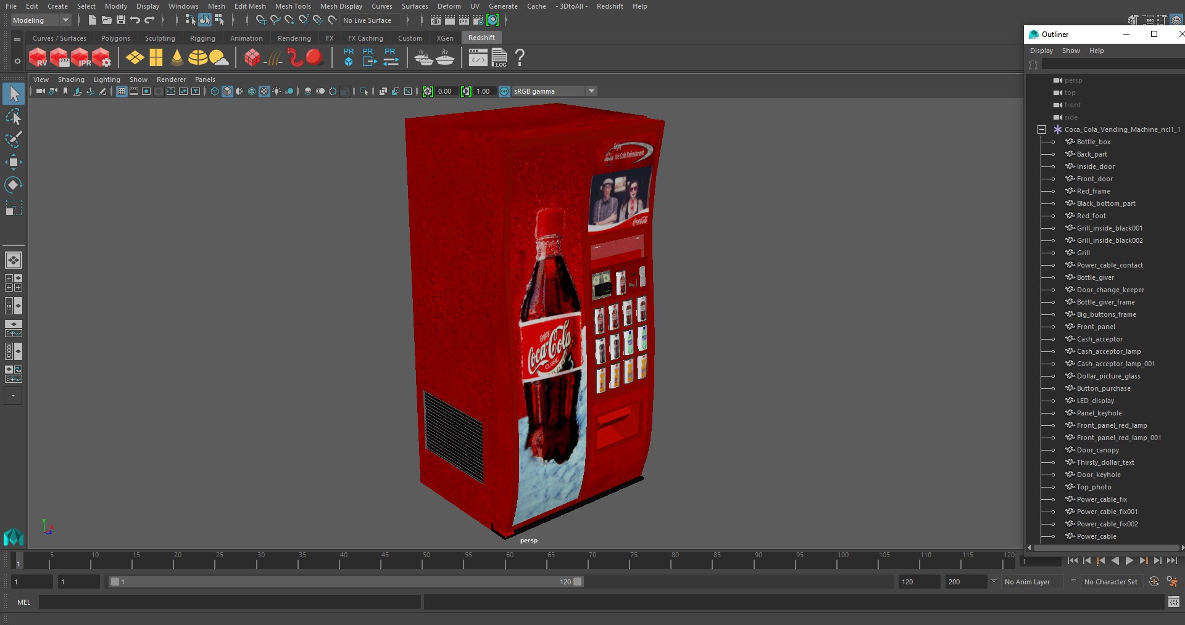Open the Redshift menu in menu bar
The height and width of the screenshot is (625, 1185).
(610, 6)
